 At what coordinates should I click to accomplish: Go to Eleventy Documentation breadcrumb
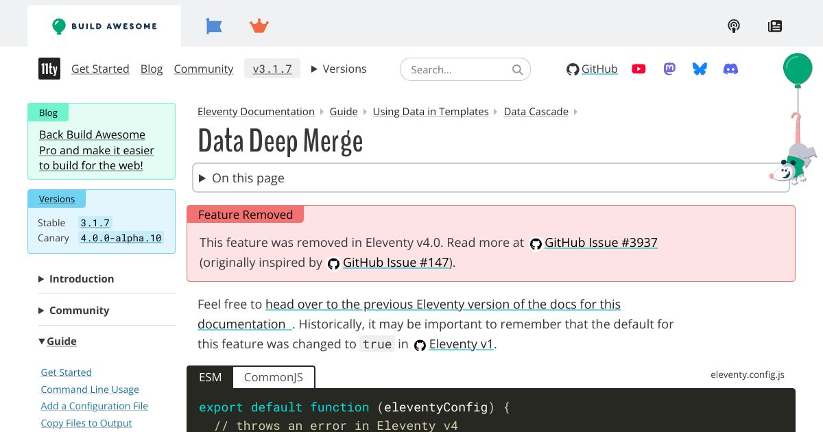[256, 111]
